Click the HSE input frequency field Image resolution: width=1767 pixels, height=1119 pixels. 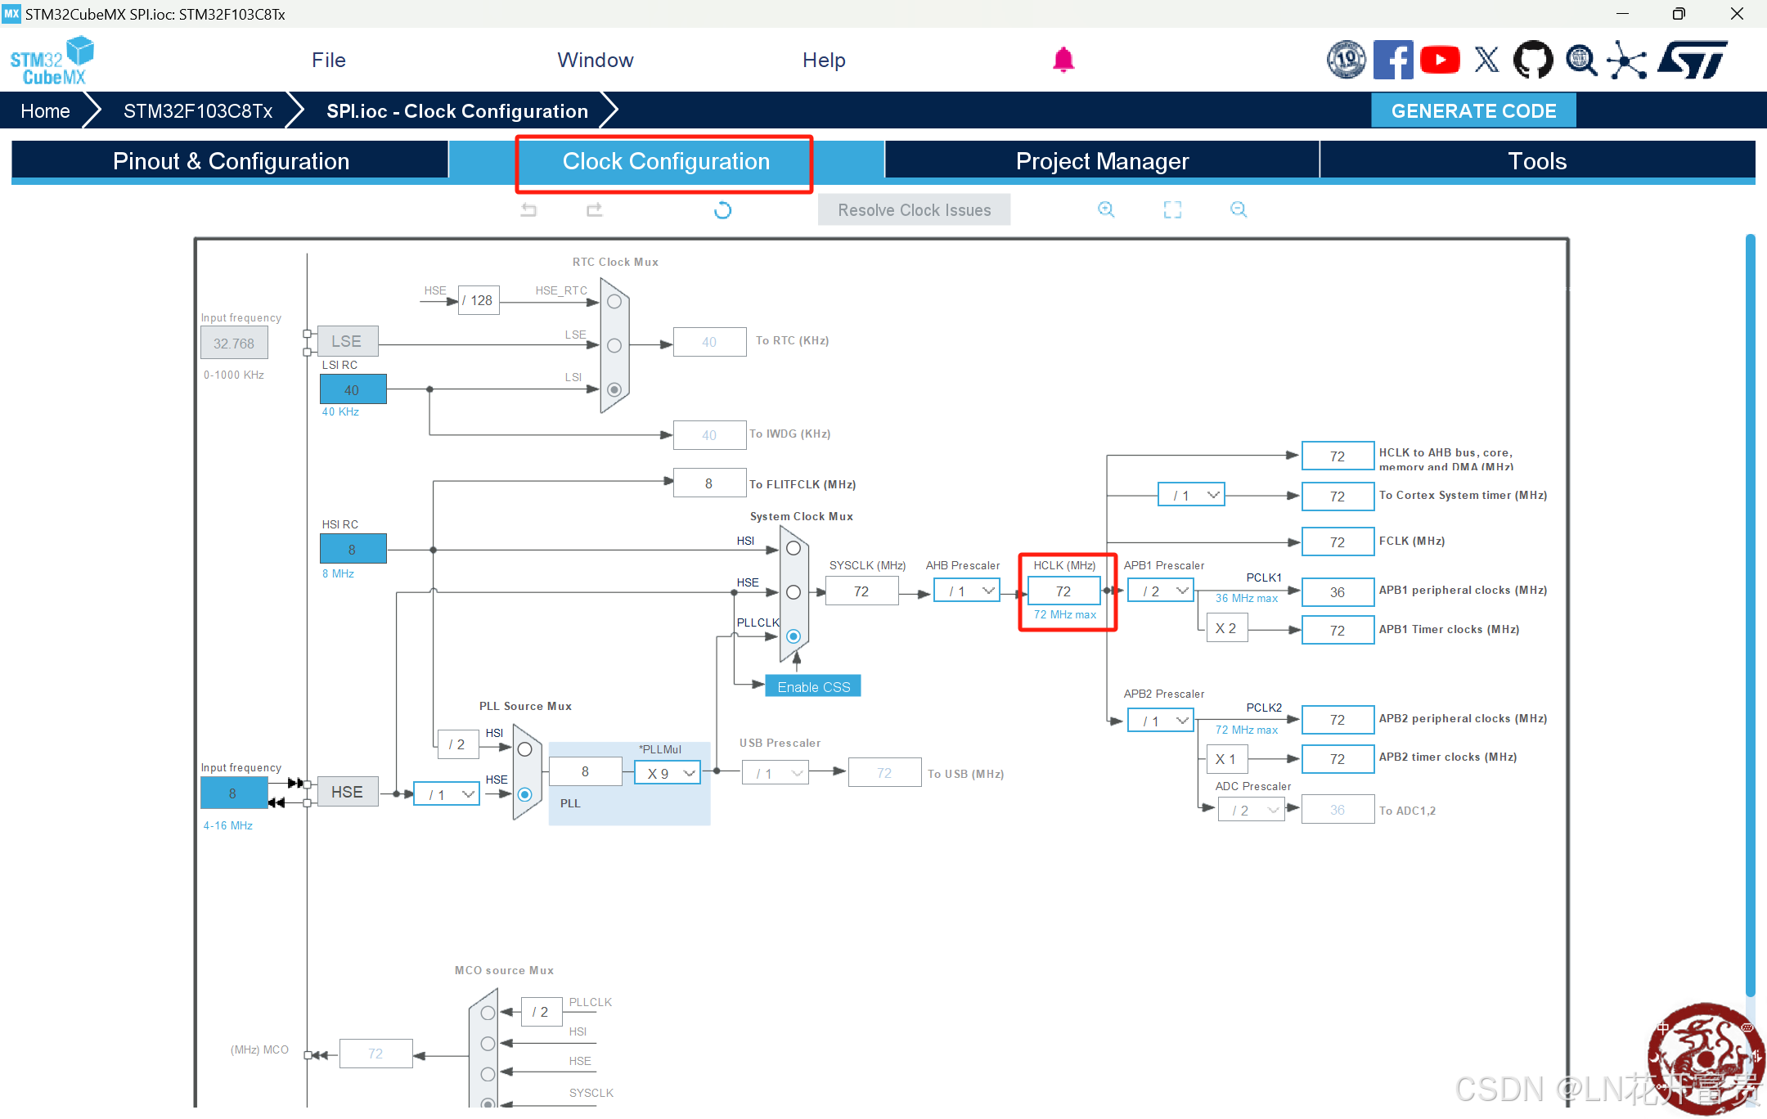click(233, 793)
